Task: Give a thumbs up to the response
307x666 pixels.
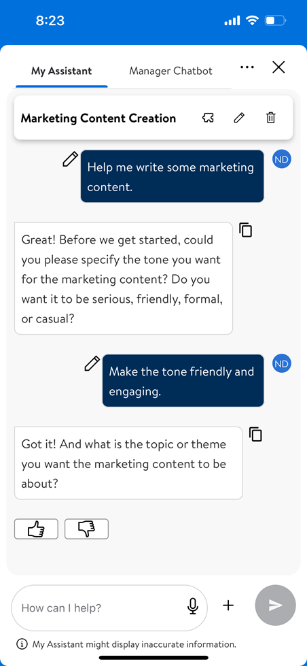Action: tap(36, 529)
